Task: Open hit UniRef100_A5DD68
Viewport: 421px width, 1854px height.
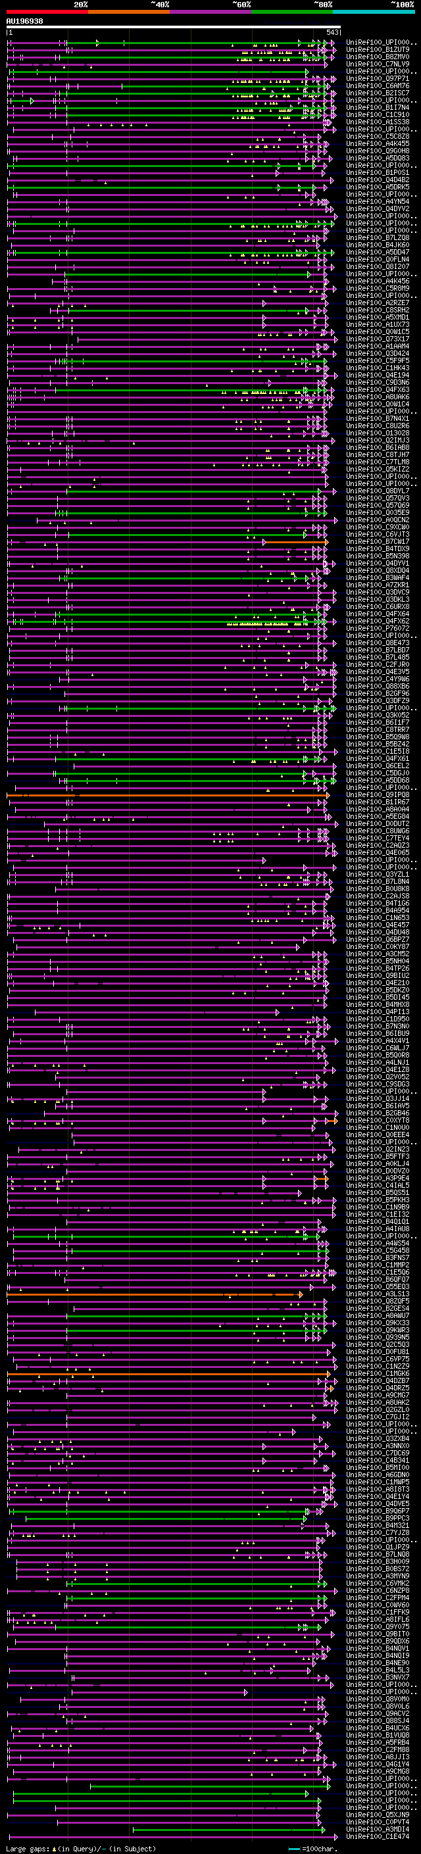Action: (378, 780)
